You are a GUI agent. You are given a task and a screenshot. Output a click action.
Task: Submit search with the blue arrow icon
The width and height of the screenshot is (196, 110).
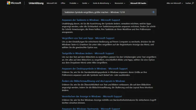pyautogui.click(x=153, y=12)
